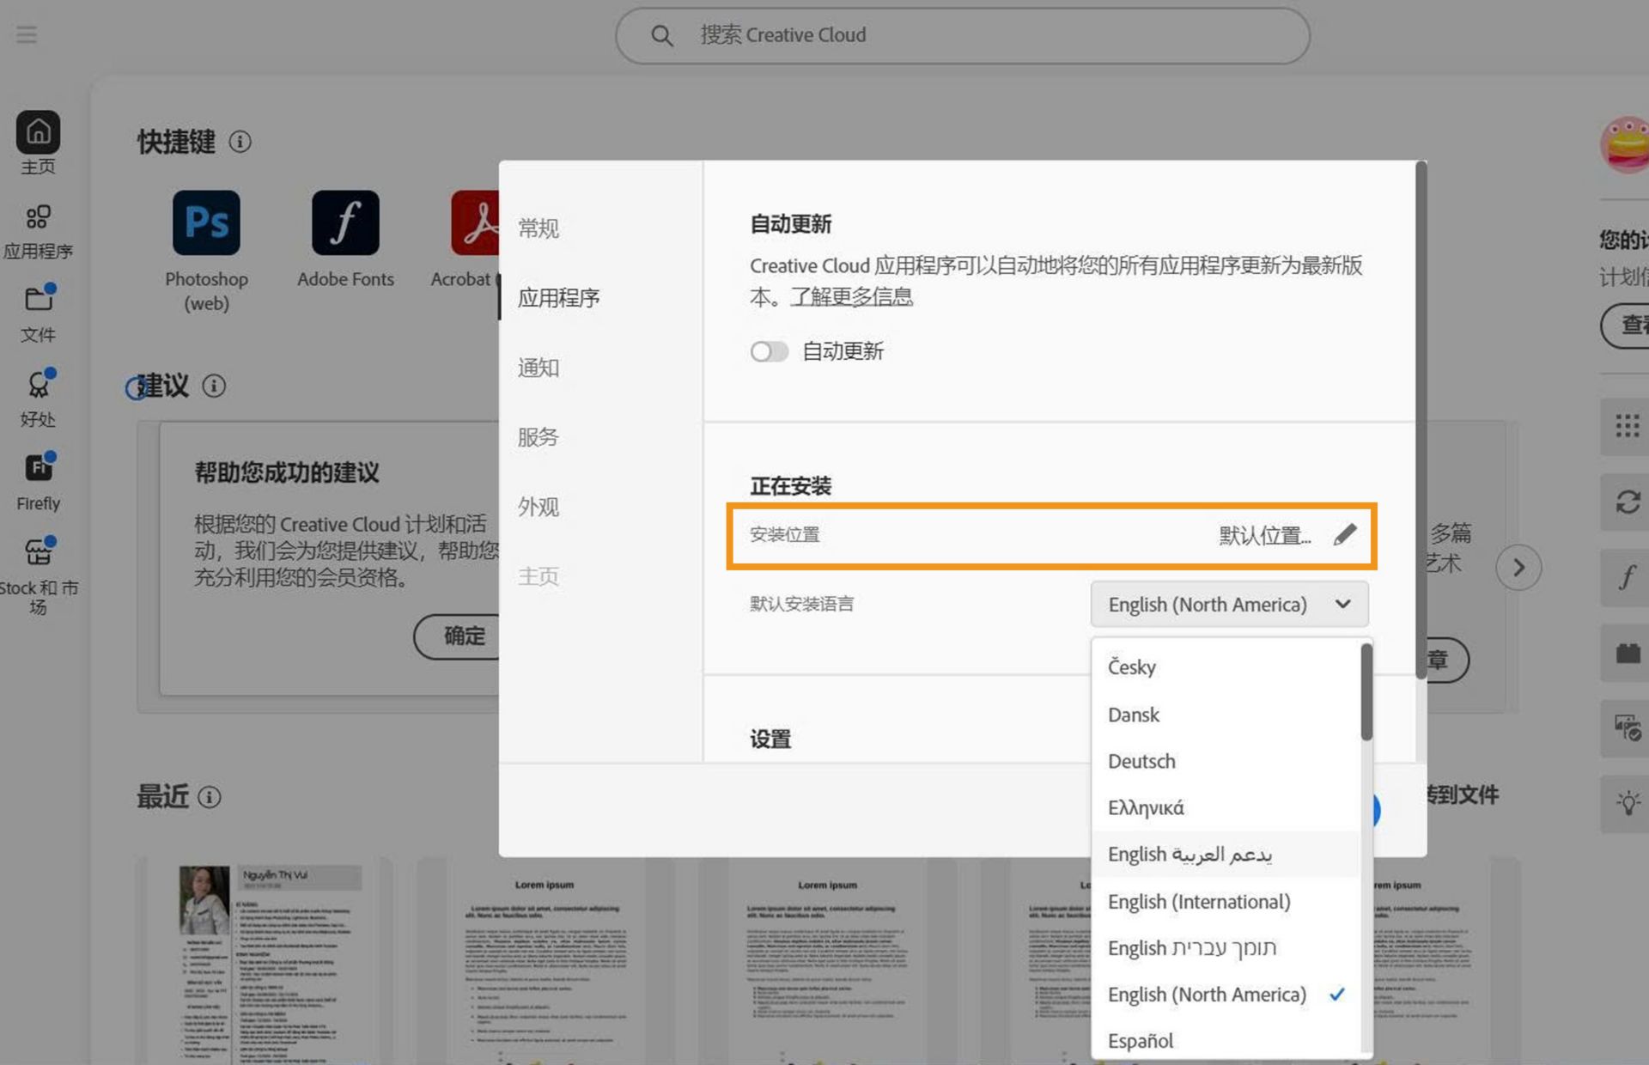Viewport: 1649px width, 1065px height.
Task: Click the 确定 button on the suggestions card
Action: click(x=464, y=636)
